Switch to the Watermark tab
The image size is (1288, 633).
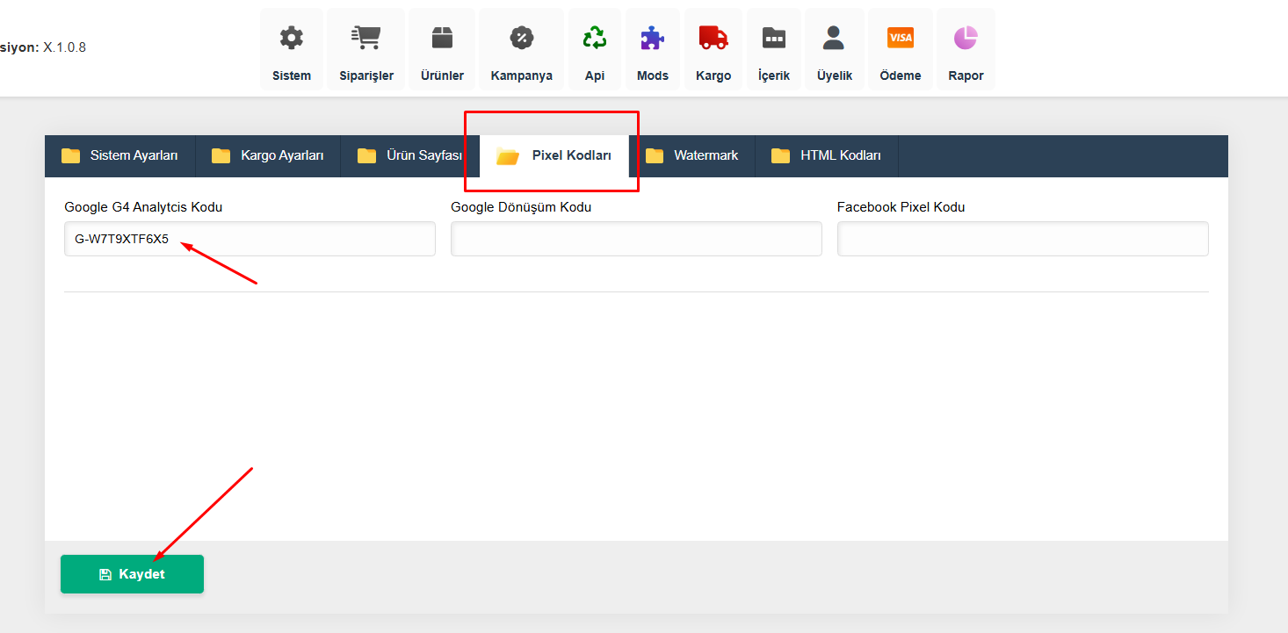[x=692, y=156]
